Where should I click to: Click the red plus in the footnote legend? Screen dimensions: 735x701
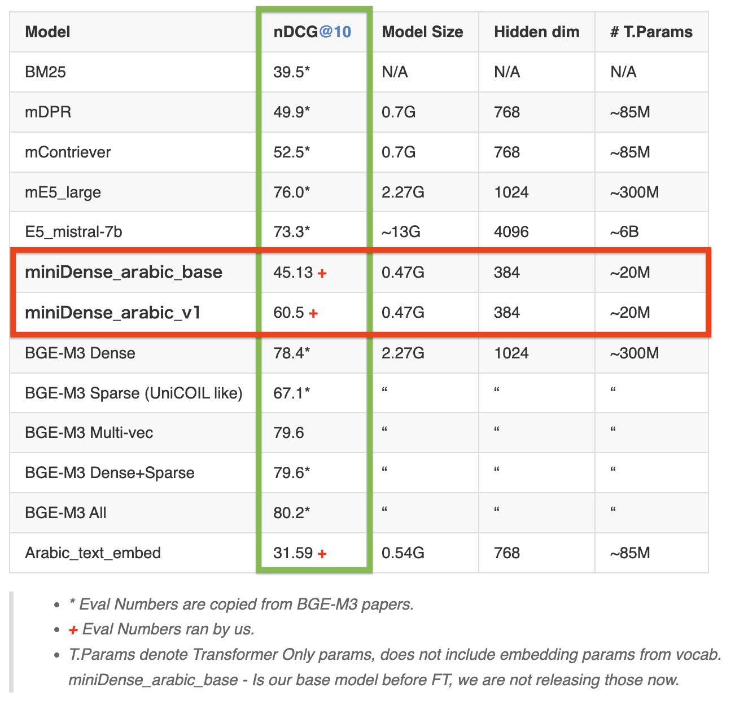click(73, 630)
